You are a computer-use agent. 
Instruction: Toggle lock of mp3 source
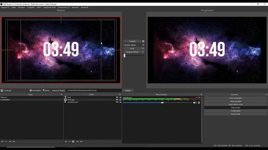(120, 102)
